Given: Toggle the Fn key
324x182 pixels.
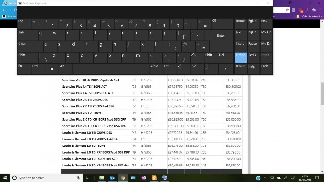Looking at the screenshot, I should tap(24, 69).
